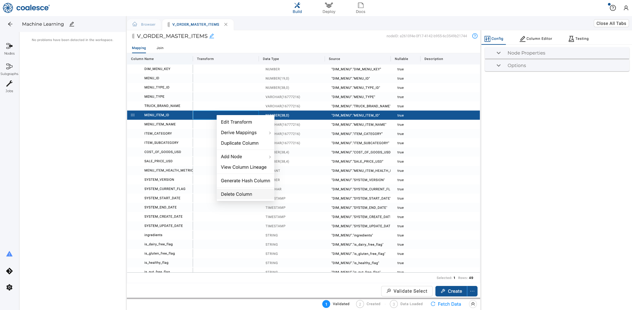Select the SYSTEM_END_DATE column row
Screen dimensions: 632x310
[303, 208]
